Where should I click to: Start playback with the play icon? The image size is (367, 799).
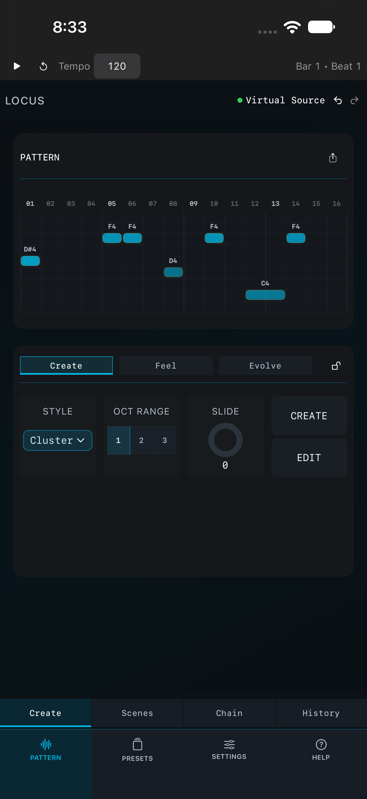tap(17, 66)
